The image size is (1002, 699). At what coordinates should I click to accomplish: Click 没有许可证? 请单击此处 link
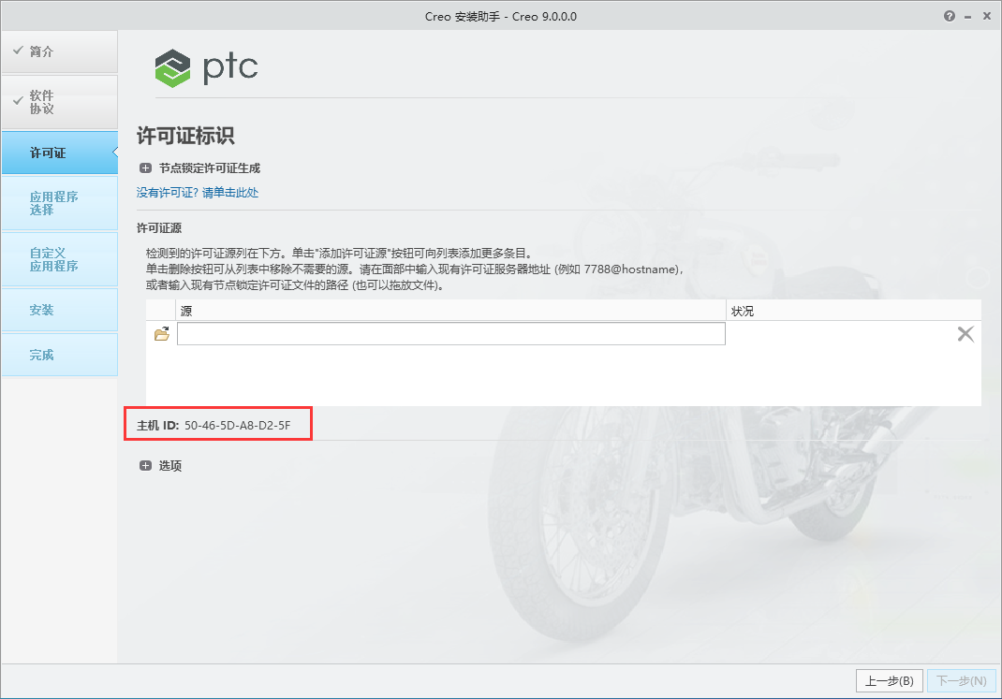(198, 193)
